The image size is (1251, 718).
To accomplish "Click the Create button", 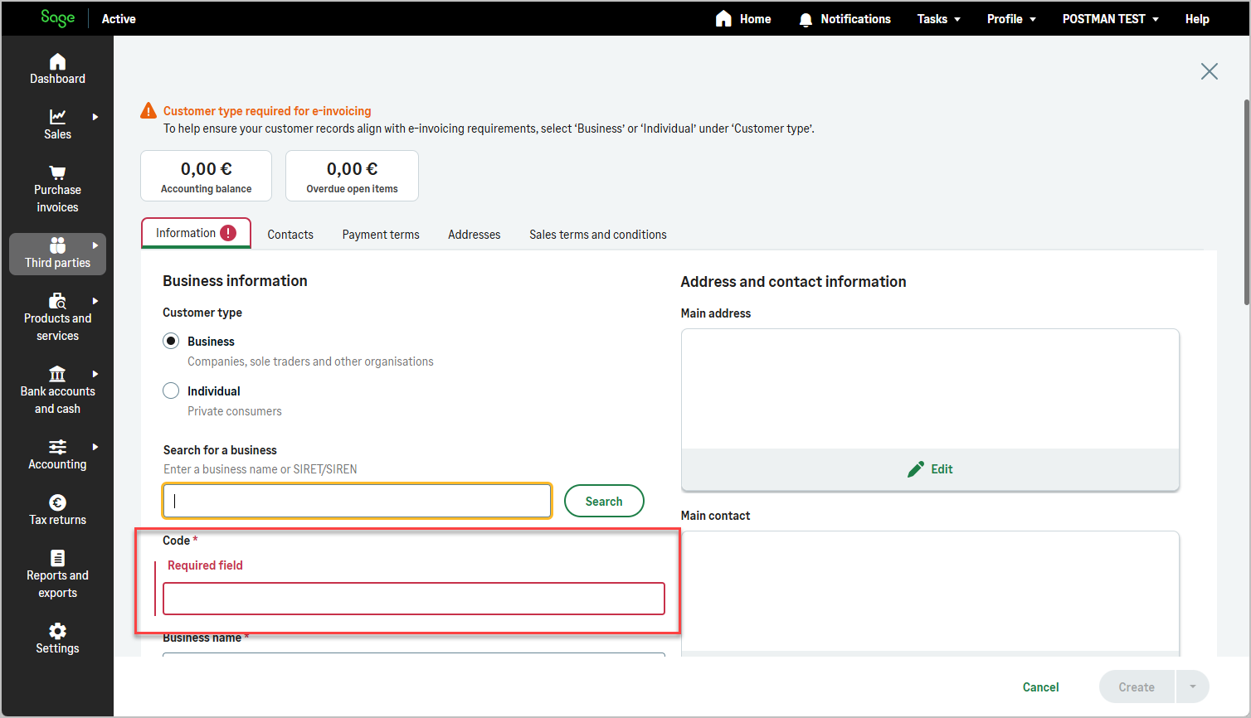I will 1137,686.
